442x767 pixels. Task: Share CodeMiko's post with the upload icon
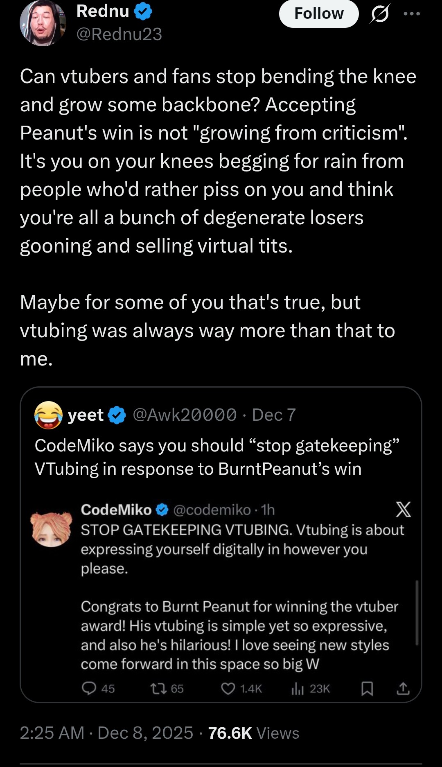(403, 688)
